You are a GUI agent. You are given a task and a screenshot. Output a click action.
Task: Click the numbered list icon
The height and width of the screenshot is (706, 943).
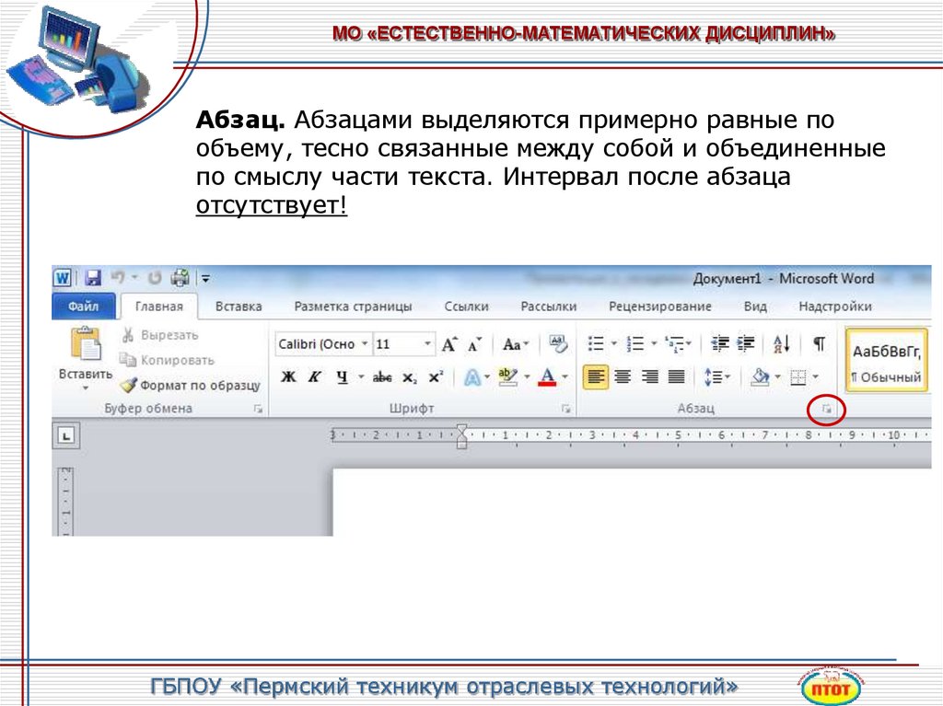click(x=635, y=344)
